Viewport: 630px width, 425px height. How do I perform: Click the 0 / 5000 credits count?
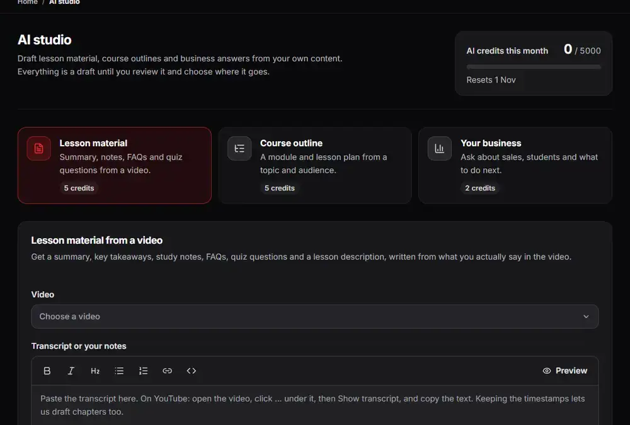(582, 49)
